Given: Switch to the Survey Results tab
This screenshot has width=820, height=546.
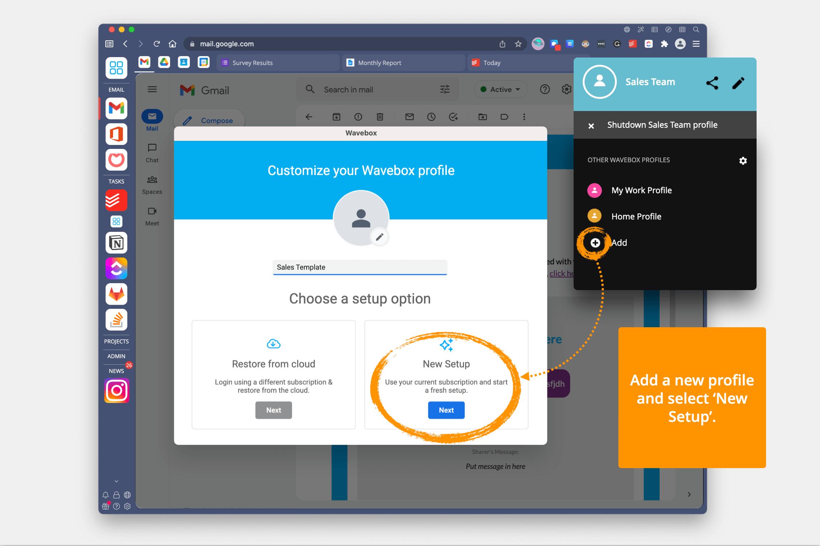Looking at the screenshot, I should (278, 63).
